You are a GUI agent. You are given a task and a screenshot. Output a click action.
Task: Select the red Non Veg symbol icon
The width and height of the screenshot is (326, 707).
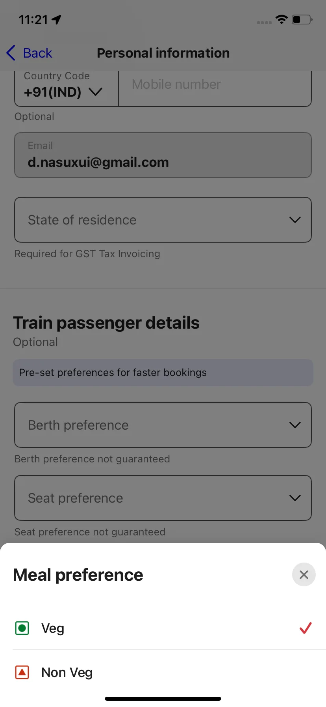tap(22, 672)
